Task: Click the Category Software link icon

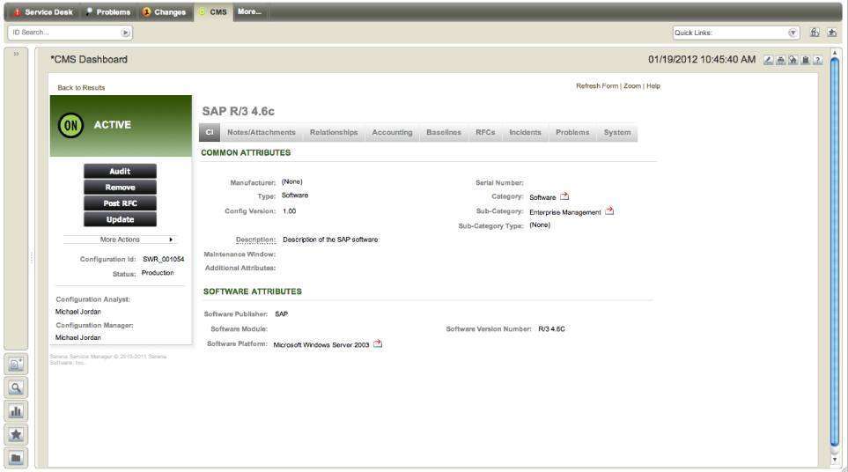Action: pos(564,196)
